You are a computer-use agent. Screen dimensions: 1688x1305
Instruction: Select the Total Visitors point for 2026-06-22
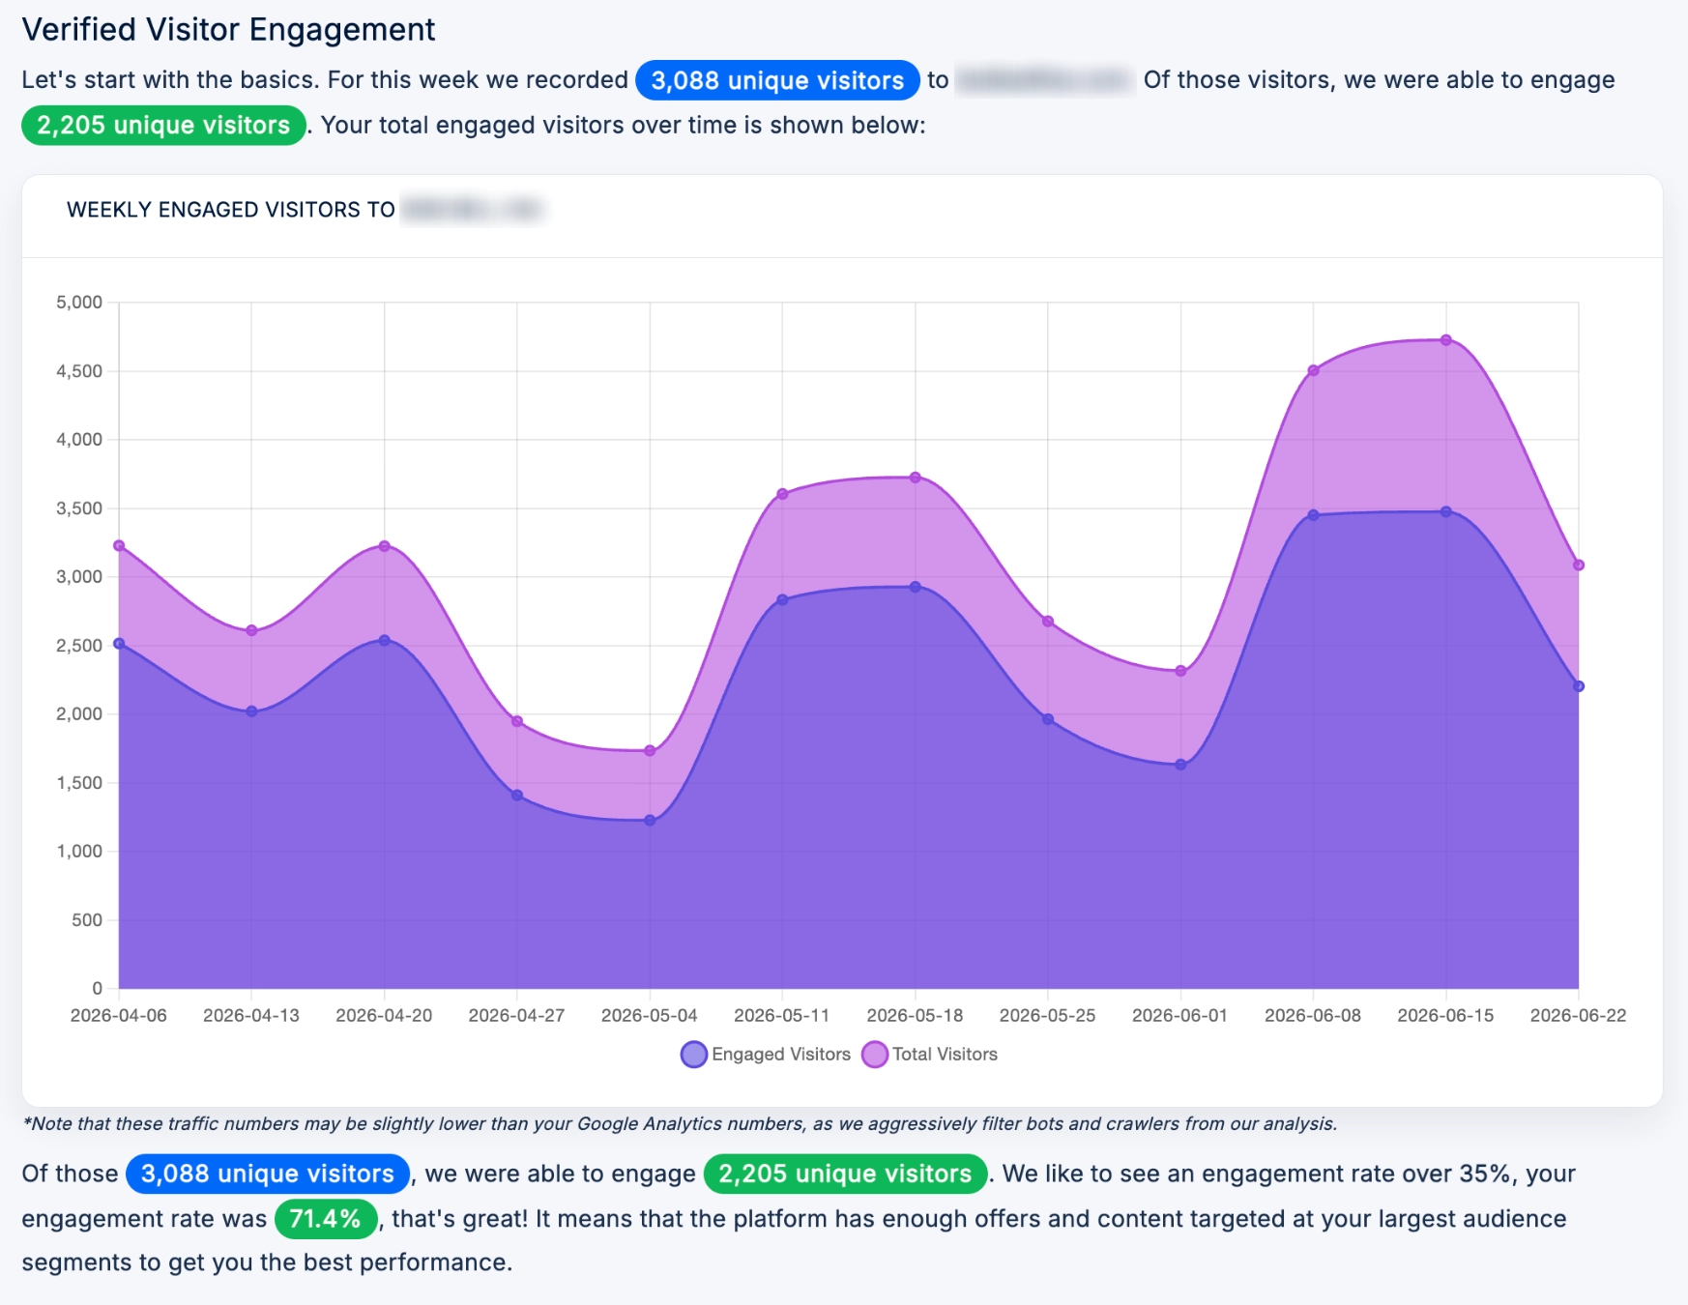(x=1579, y=565)
